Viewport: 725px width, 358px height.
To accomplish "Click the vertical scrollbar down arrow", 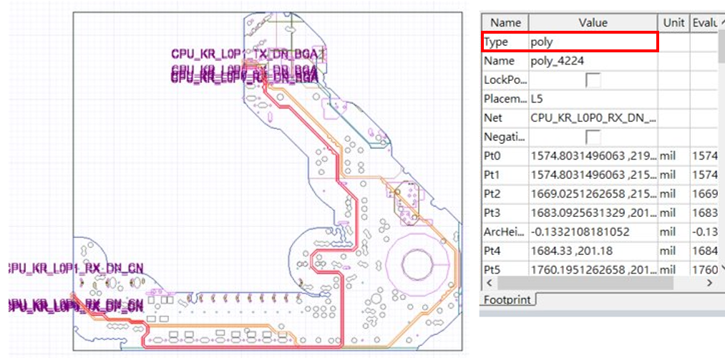I will coord(721,268).
